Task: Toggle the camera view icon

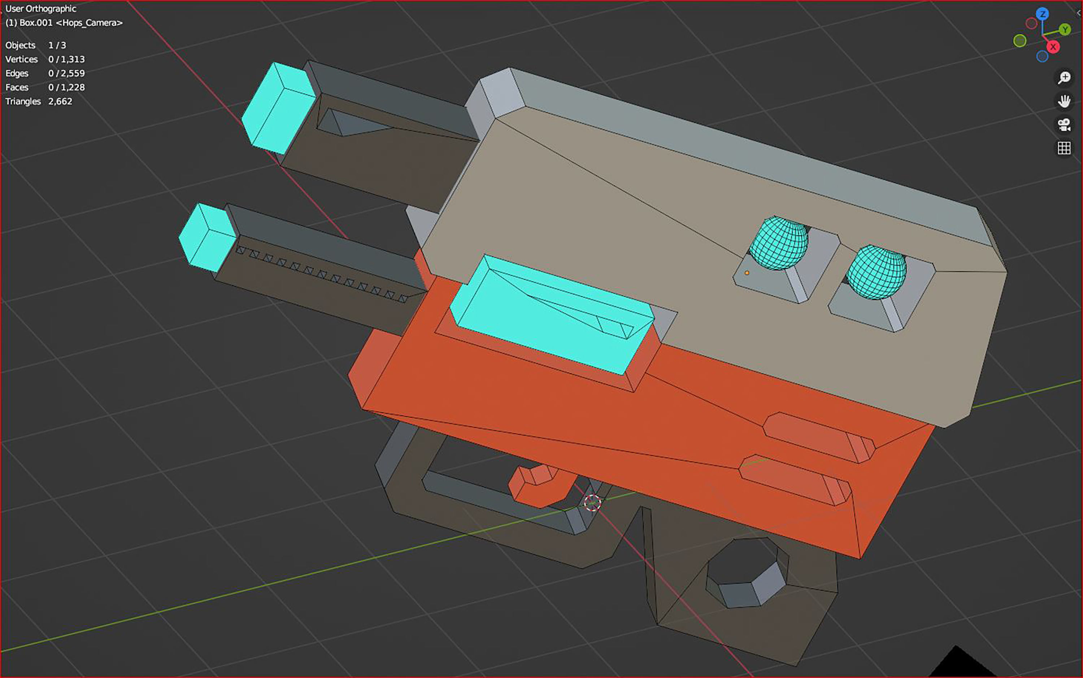Action: (1064, 125)
